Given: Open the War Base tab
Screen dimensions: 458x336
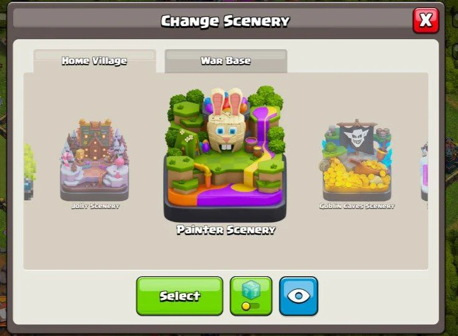Looking at the screenshot, I should (x=226, y=61).
